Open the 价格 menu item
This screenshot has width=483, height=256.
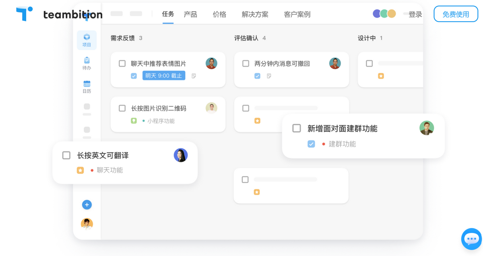[x=219, y=14]
